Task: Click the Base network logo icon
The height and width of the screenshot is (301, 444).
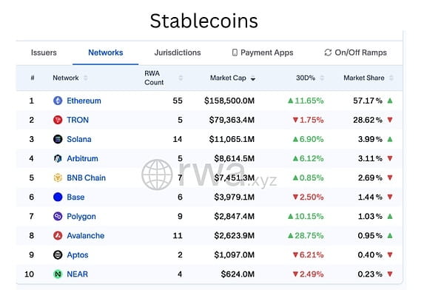Action: click(58, 197)
